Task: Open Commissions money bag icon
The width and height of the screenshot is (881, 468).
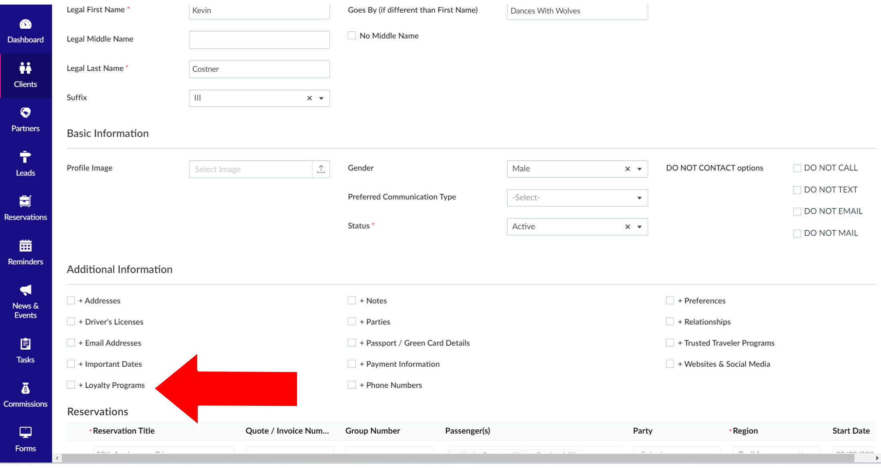Action: (x=25, y=388)
